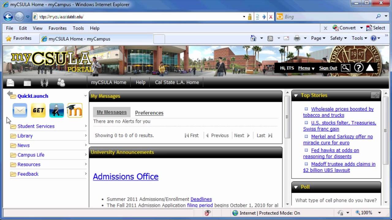Image resolution: width=392 pixels, height=220 pixels.
Task: Click the Convert toolbar button
Action: pos(344,28)
